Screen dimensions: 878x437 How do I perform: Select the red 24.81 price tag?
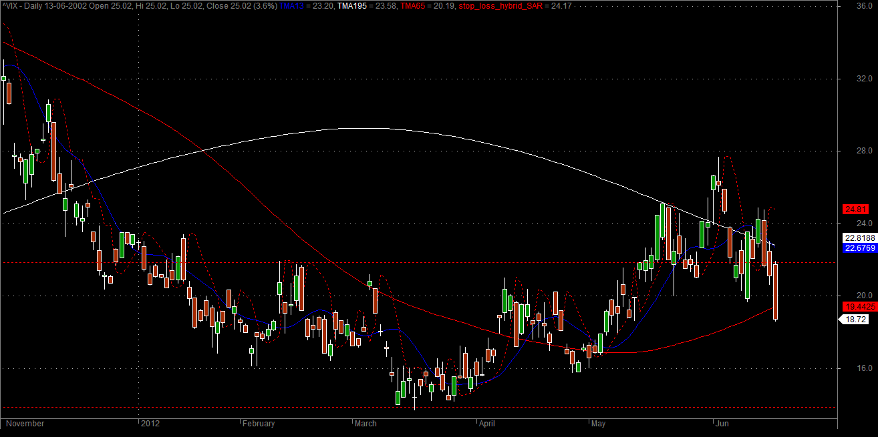(x=855, y=209)
